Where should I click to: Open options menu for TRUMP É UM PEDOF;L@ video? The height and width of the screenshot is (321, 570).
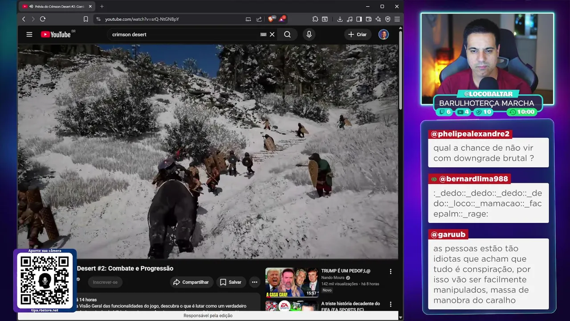tap(391, 272)
